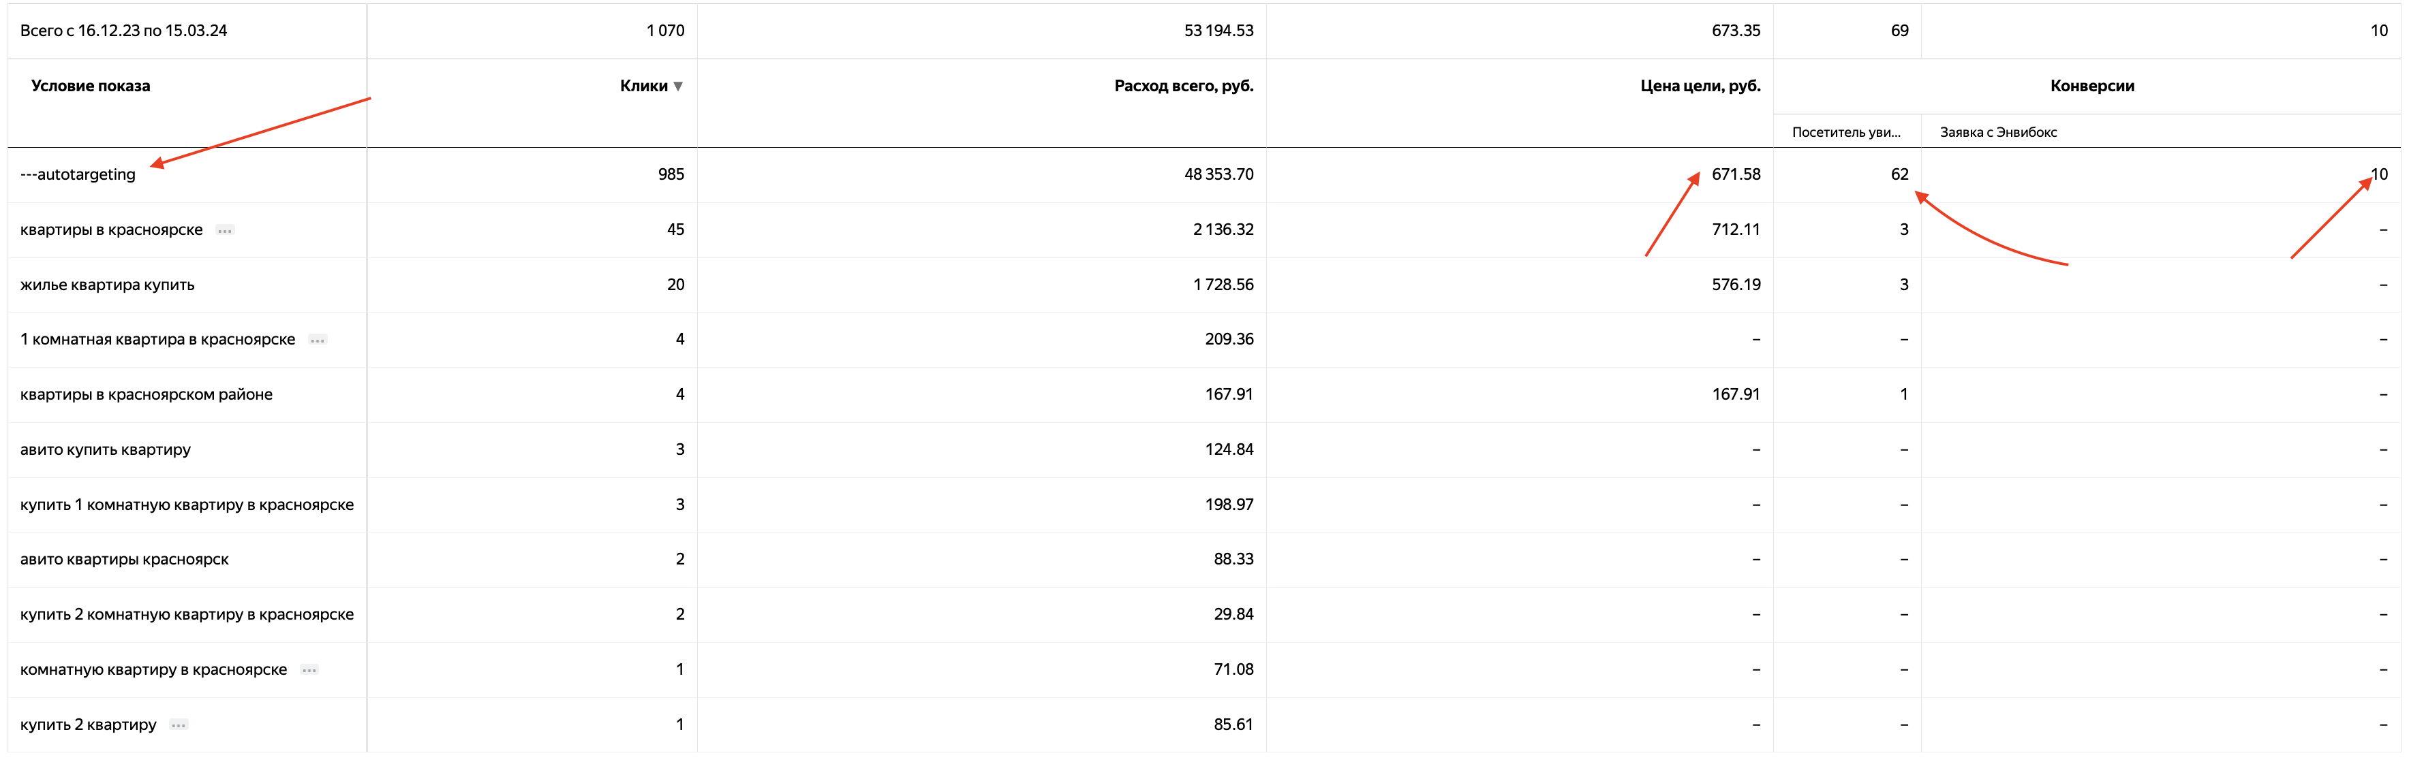Select the авито купить квартиру row
Viewport: 2424px width, 764px height.
[x=1204, y=450]
